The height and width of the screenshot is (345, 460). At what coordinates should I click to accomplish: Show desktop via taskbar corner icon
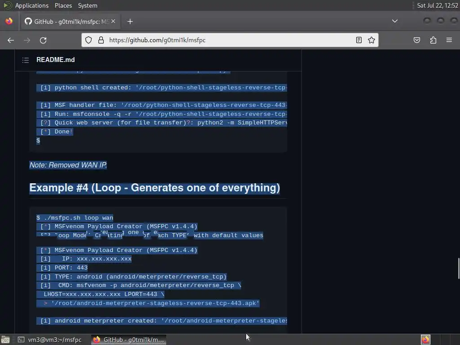5,340
